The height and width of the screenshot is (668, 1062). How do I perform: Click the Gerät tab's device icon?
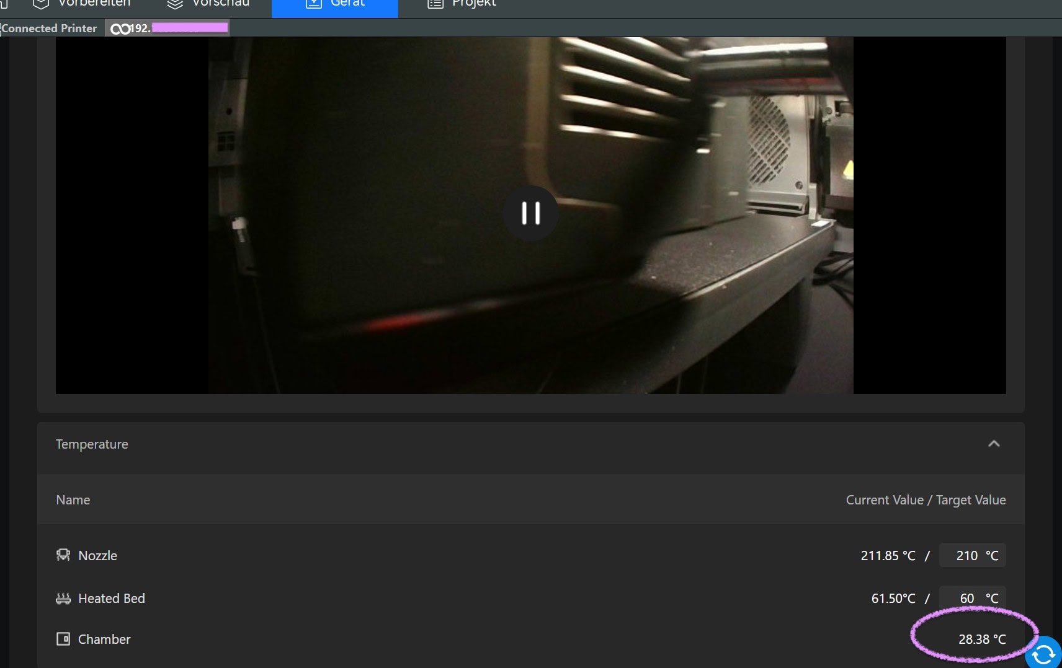(x=314, y=4)
